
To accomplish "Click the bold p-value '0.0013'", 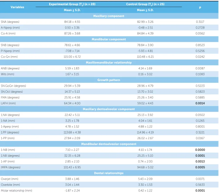I will pyautogui.click(x=200, y=161).
